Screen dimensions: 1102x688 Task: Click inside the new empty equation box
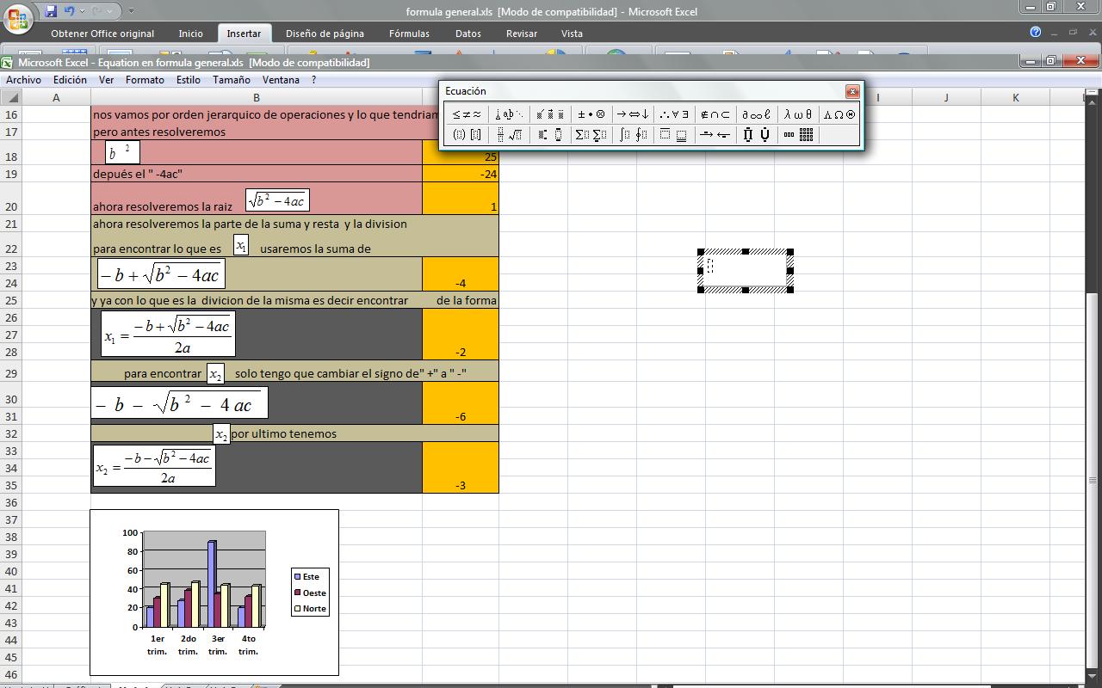click(746, 271)
